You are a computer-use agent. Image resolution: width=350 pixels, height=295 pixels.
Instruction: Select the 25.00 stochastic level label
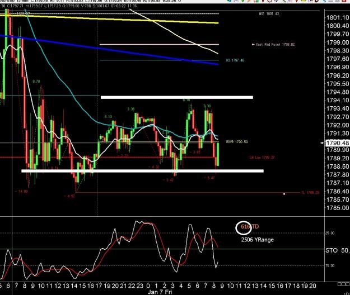(331, 233)
